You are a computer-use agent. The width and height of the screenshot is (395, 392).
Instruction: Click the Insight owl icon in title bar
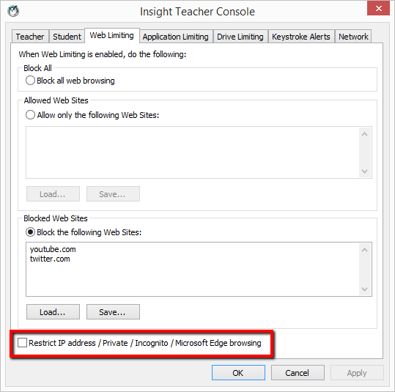[x=13, y=11]
